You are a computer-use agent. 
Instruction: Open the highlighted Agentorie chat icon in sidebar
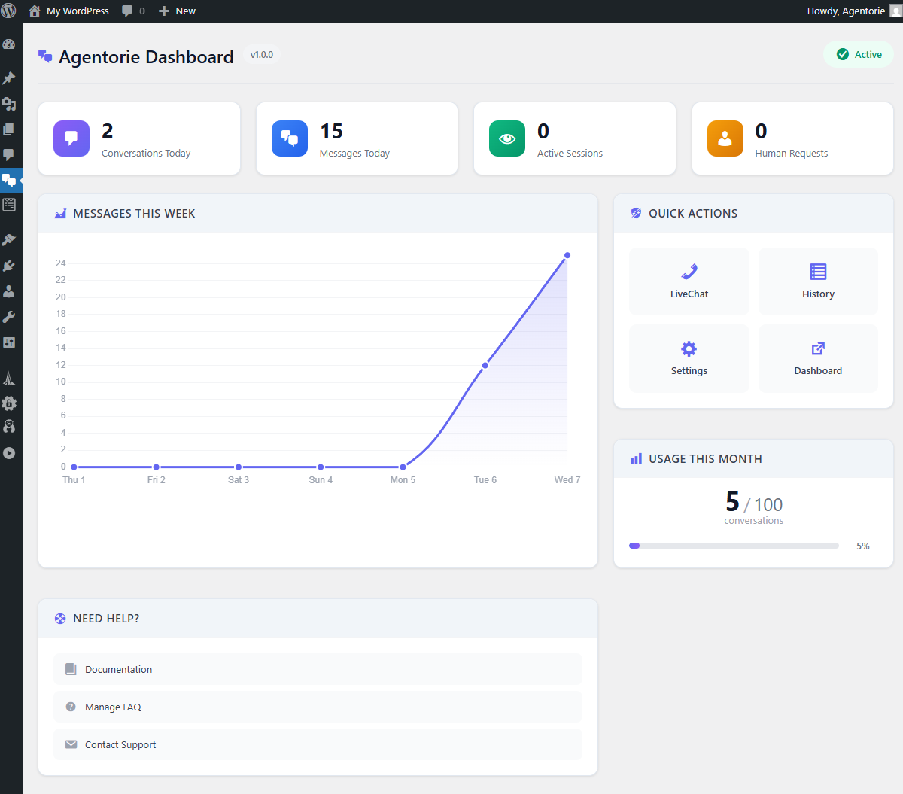(10, 181)
